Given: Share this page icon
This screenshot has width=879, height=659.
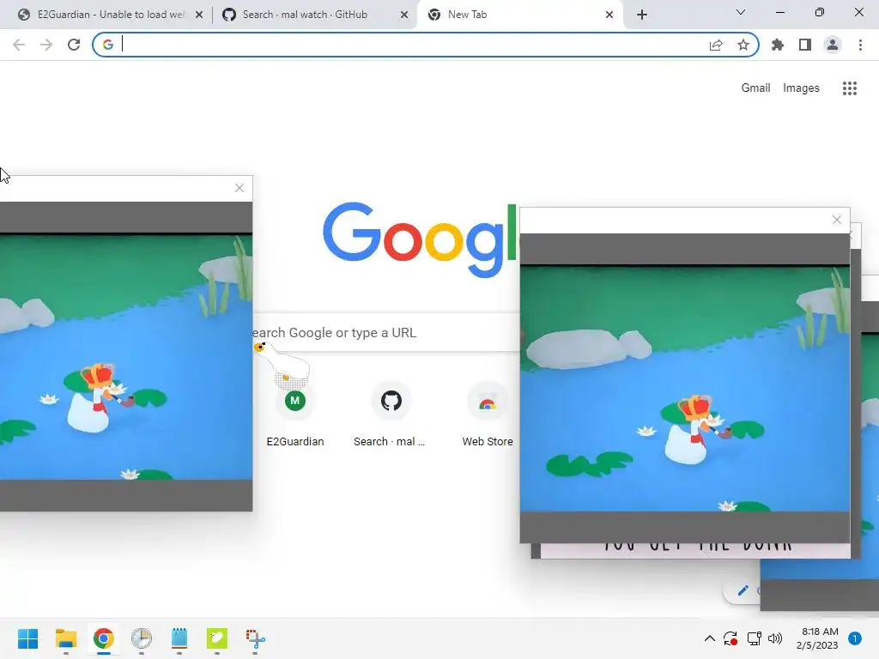Looking at the screenshot, I should click(716, 45).
